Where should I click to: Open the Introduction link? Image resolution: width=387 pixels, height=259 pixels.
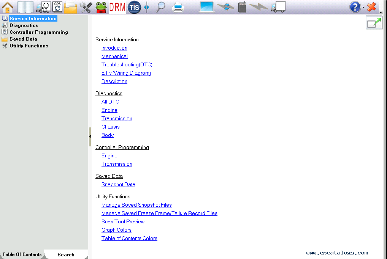pos(114,48)
